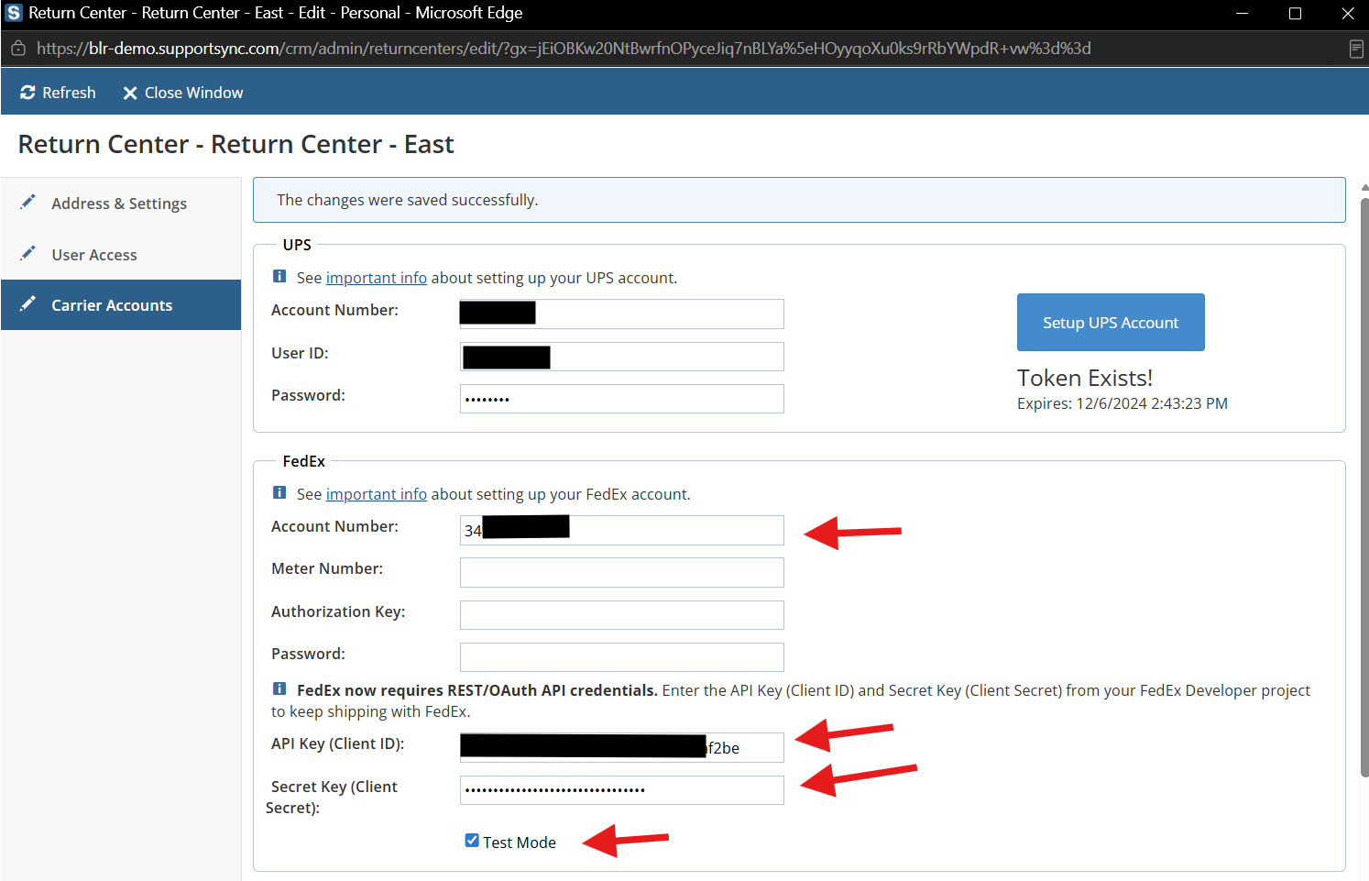The height and width of the screenshot is (881, 1369).
Task: Click the SupportSync app icon in title bar
Action: [14, 13]
